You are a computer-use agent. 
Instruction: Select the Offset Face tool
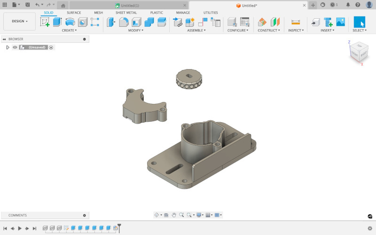pyautogui.click(x=162, y=22)
